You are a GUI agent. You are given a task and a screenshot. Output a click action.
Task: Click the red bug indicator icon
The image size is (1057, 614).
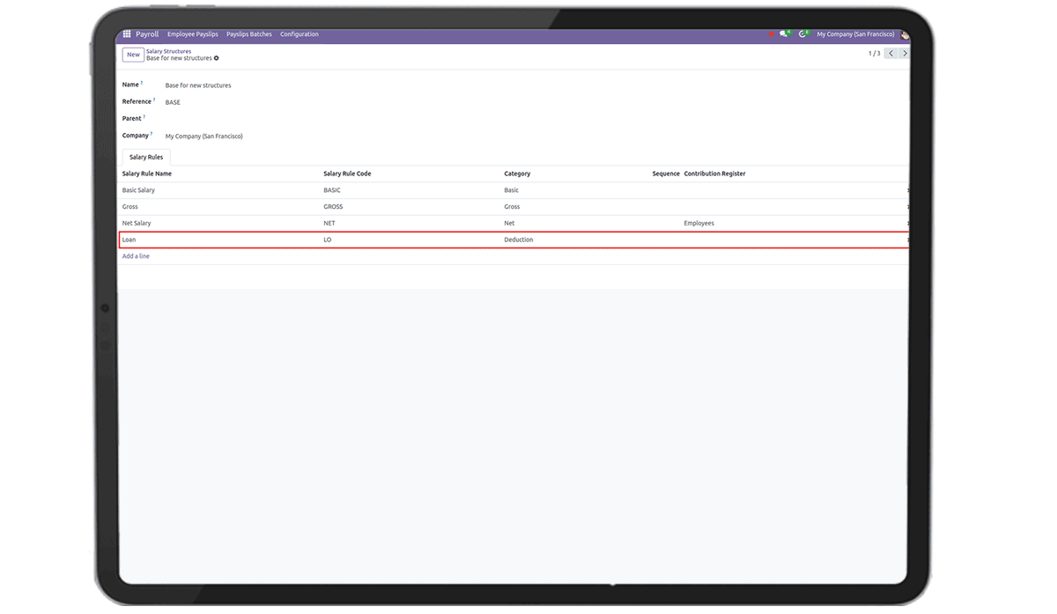pos(771,34)
